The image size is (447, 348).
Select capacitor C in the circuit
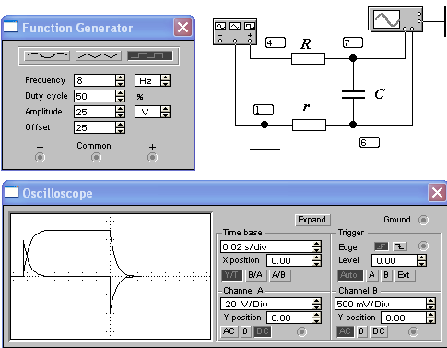pos(353,94)
